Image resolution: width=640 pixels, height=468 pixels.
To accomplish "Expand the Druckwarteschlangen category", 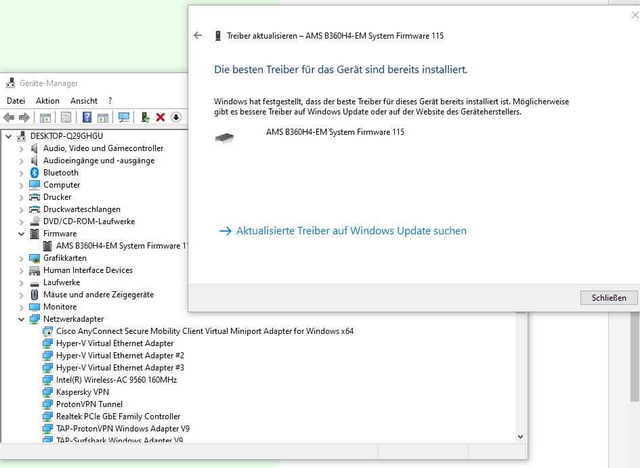I will pyautogui.click(x=21, y=210).
